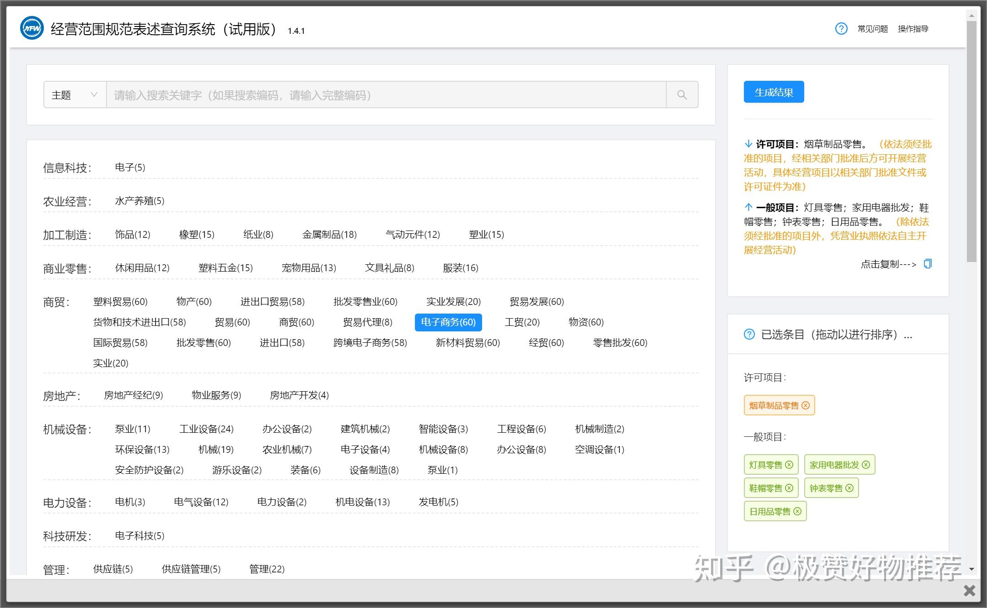The height and width of the screenshot is (608, 987).
Task: Click the 房地产开发(4) topic
Action: click(299, 395)
